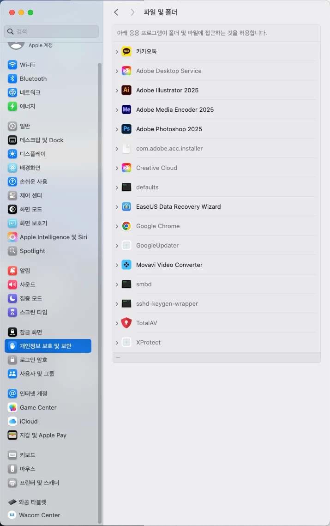The width and height of the screenshot is (330, 526).
Task: Open 로그인 암호 sidebar item
Action: [x=48, y=360]
